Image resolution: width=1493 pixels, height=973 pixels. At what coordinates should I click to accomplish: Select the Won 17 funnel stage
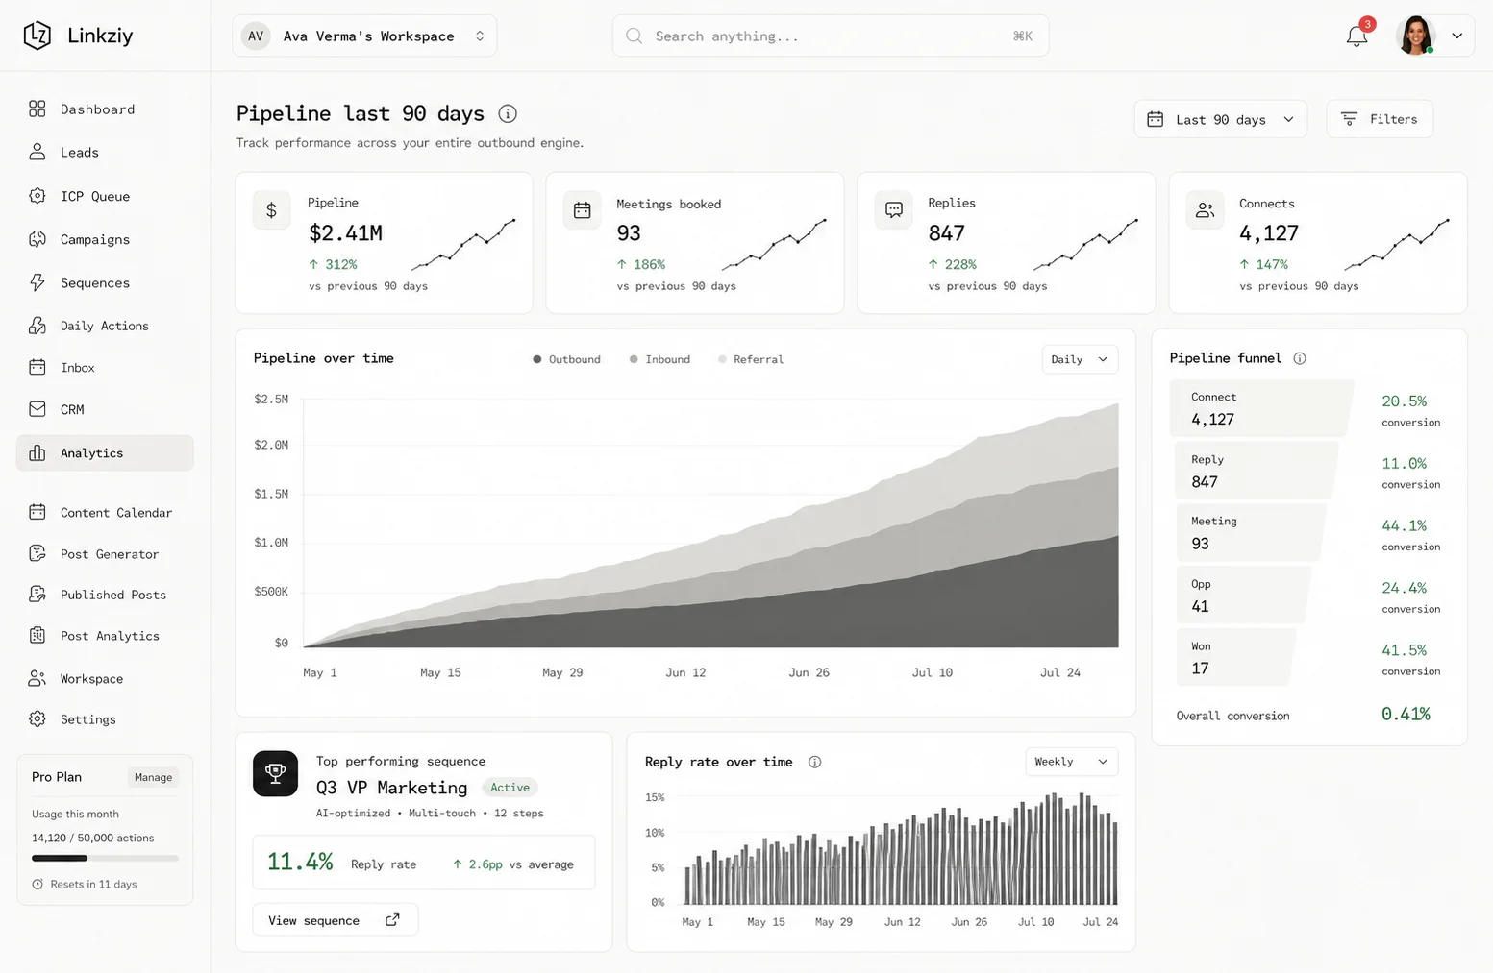1235,657
